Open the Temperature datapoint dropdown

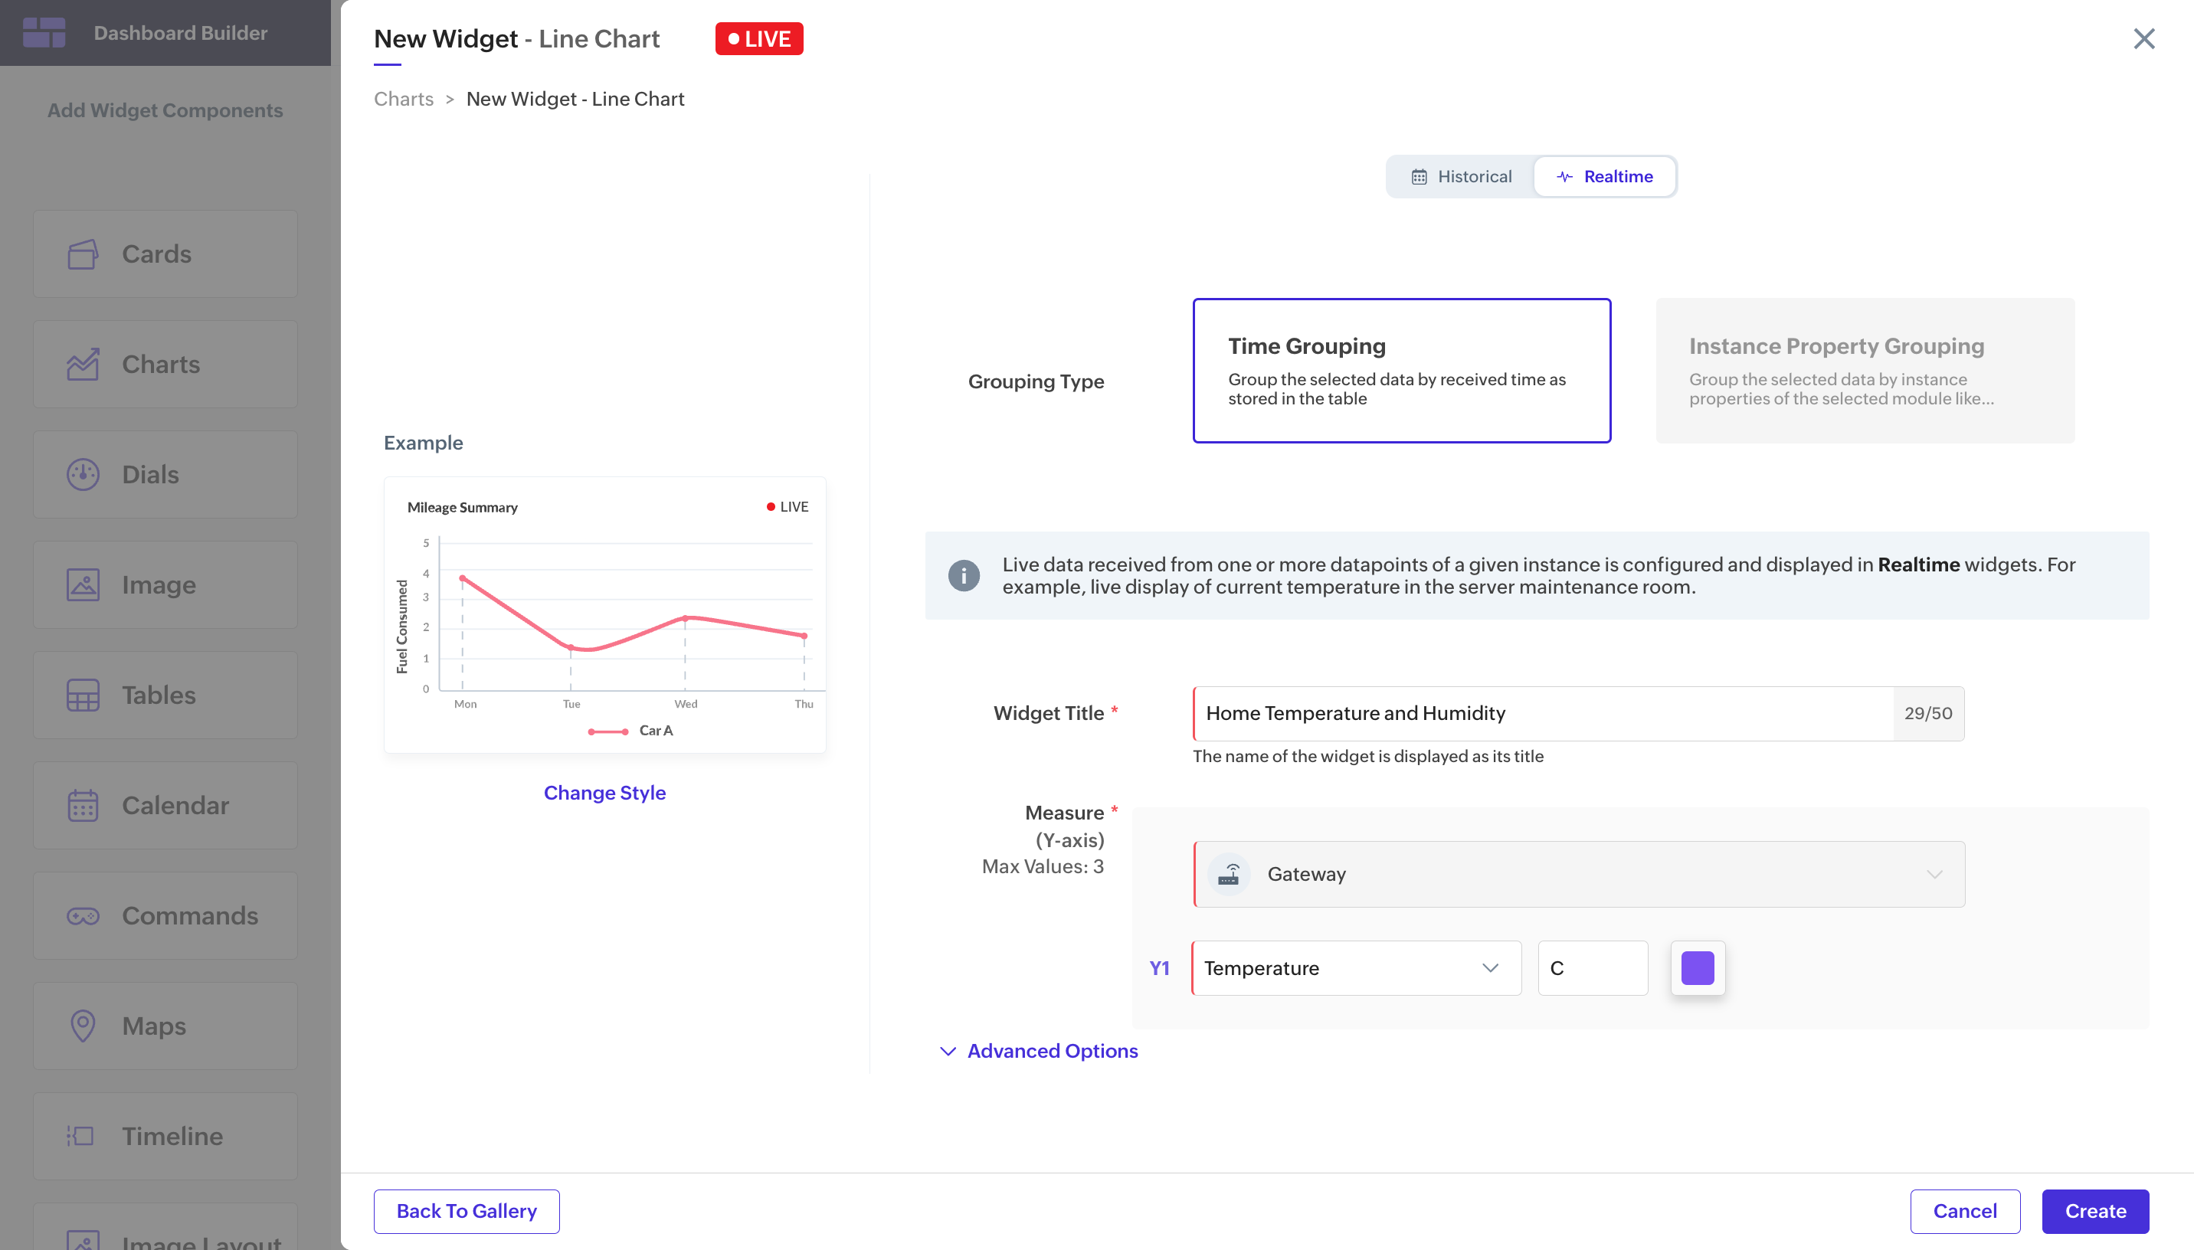(x=1356, y=968)
